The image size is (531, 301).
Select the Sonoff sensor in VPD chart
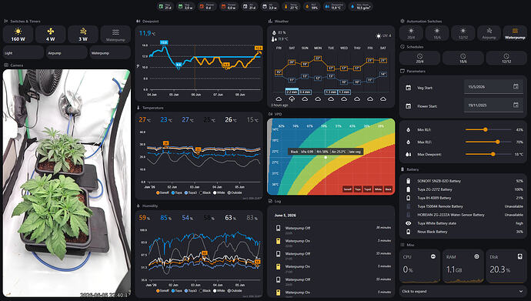click(x=347, y=189)
